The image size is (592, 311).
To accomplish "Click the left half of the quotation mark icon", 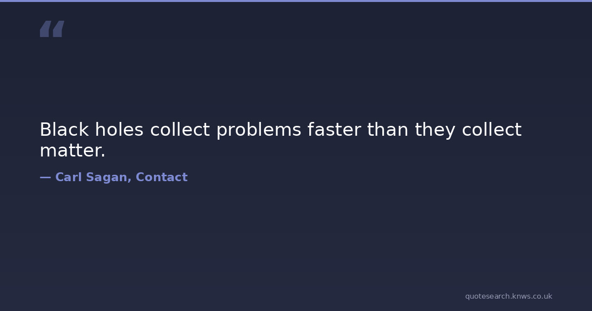I will [45, 29].
